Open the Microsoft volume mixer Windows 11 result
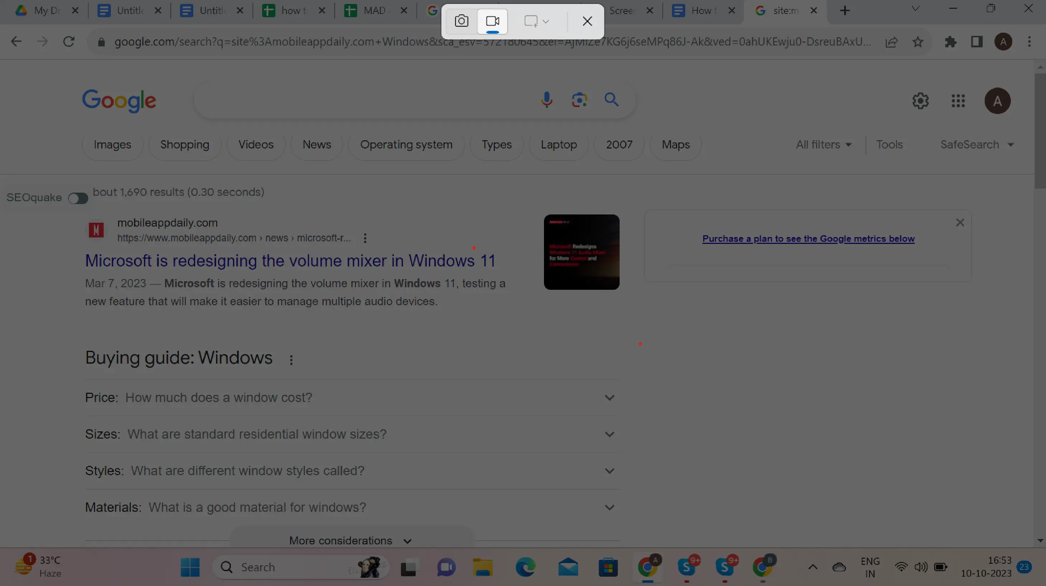 point(290,261)
